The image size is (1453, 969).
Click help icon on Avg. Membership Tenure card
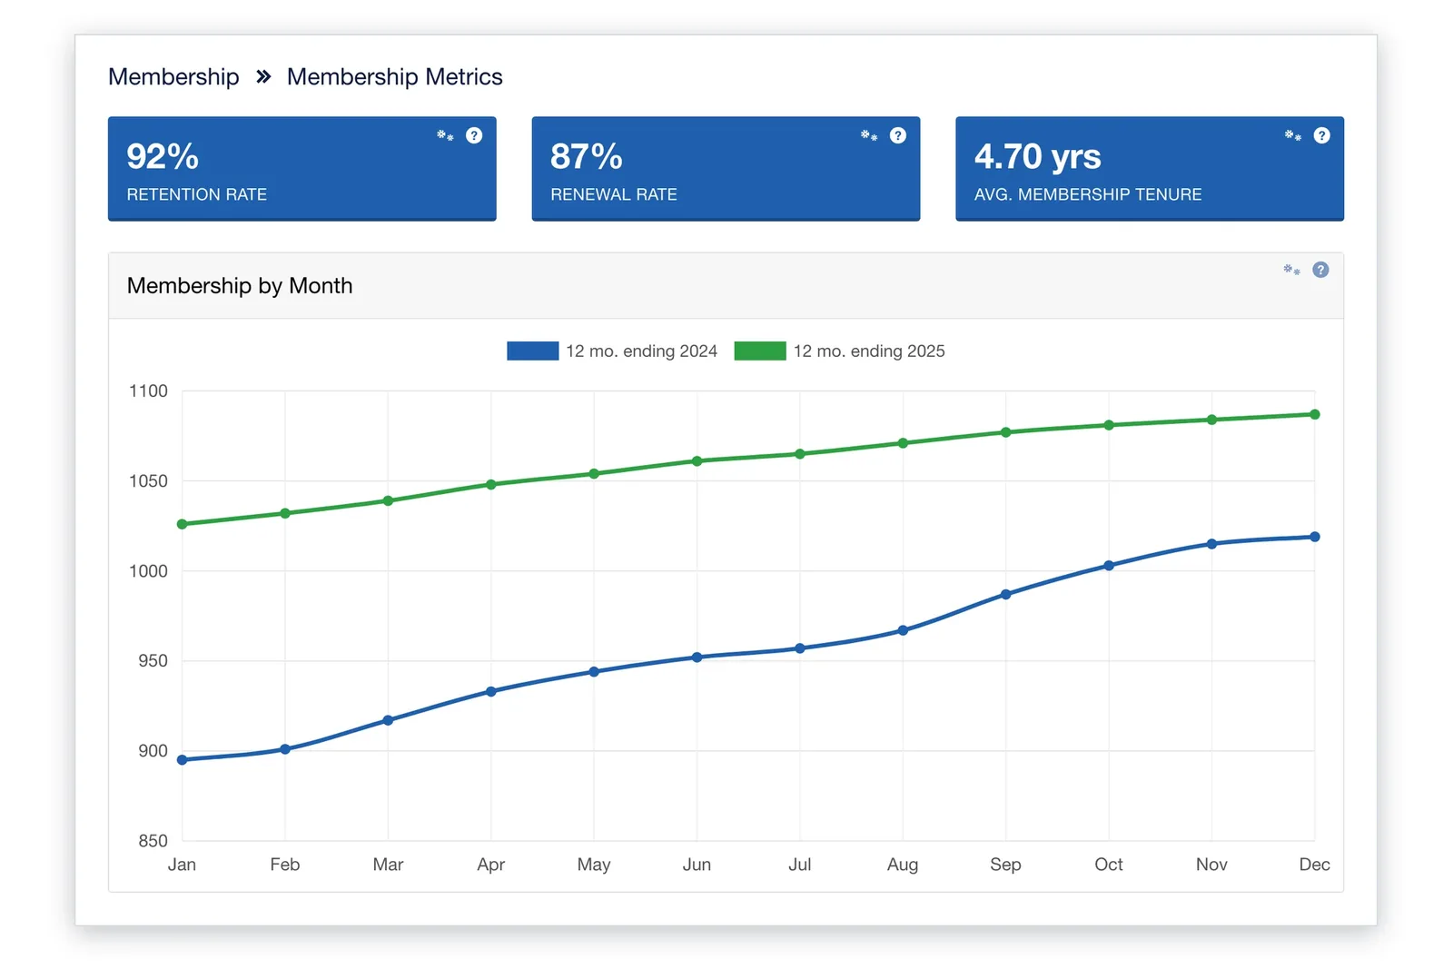[x=1322, y=135]
